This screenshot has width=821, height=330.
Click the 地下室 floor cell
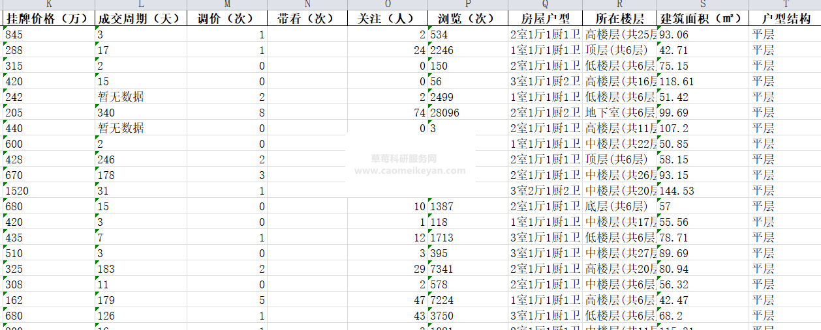click(x=619, y=113)
